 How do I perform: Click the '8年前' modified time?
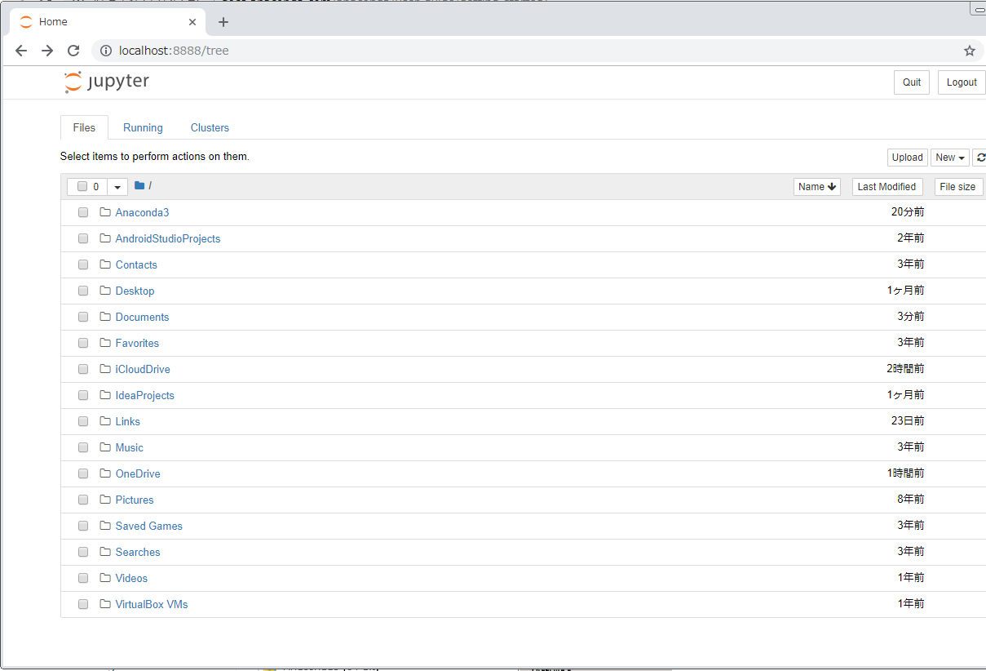tap(911, 500)
